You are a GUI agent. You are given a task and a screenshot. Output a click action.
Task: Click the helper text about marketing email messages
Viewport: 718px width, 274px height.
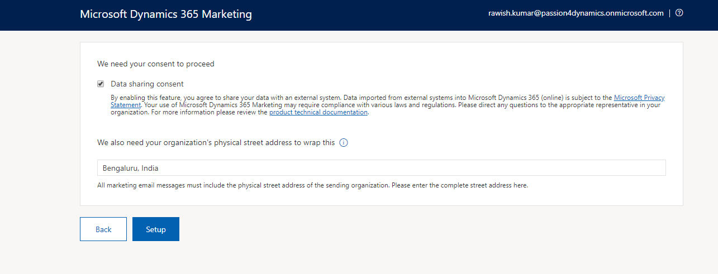[312, 185]
